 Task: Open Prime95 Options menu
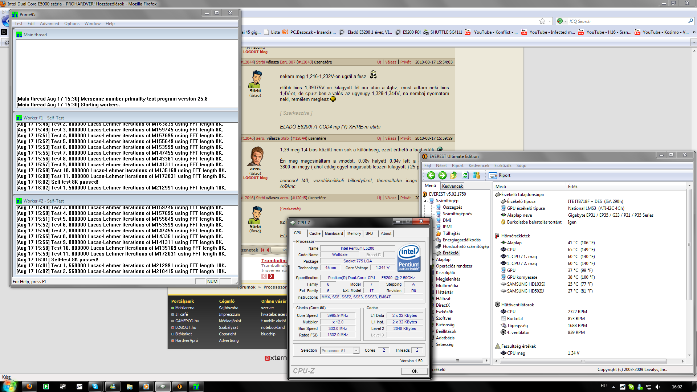[72, 24]
